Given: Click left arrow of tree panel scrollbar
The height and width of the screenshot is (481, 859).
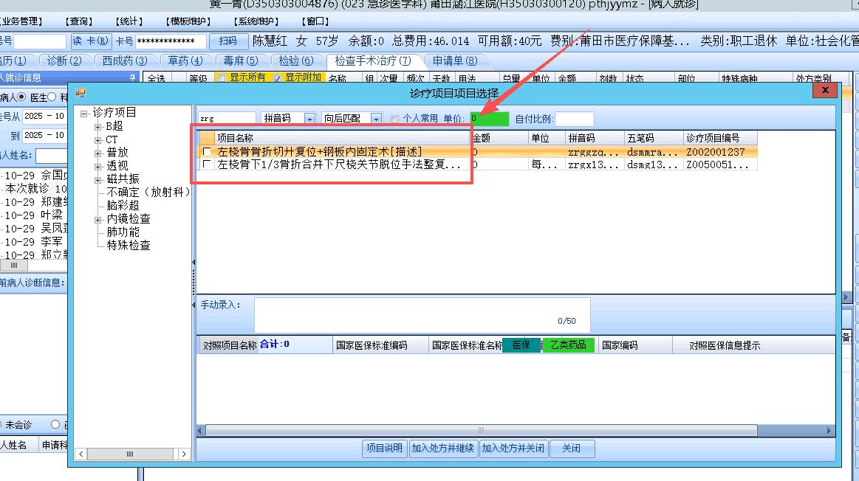Looking at the screenshot, I should point(81,454).
